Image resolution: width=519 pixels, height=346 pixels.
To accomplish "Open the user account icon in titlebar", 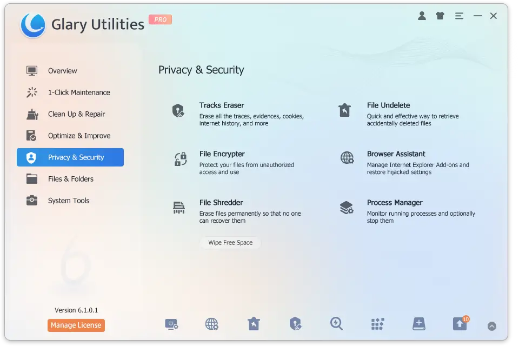I will (422, 16).
